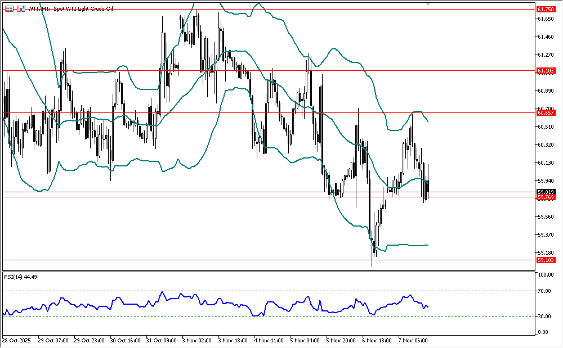This screenshot has width=563, height=348.
Task: Click the one-click trading panel icon
Action: click(20, 9)
